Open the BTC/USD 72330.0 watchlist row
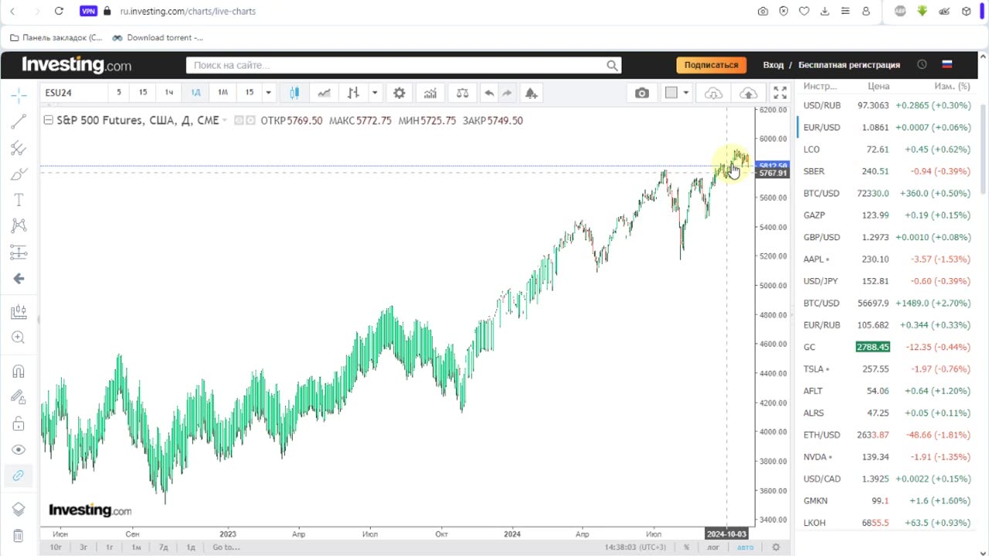Image resolution: width=989 pixels, height=556 pixels. (887, 193)
